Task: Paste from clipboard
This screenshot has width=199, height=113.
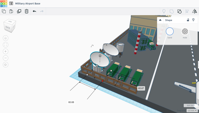Action: click(11, 11)
